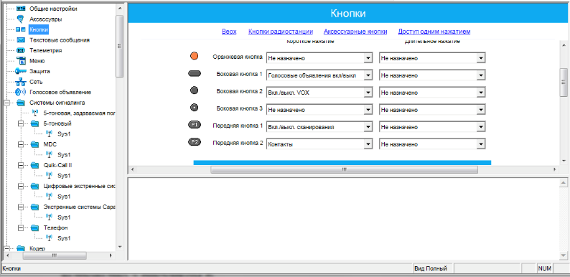
Task: Open Боковая кнопка 1 short press dropdown
Action: (368, 75)
